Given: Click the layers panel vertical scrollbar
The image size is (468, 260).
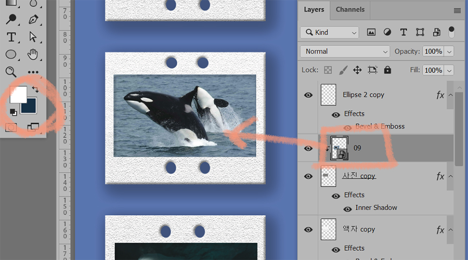Looking at the screenshot, I should 459,129.
